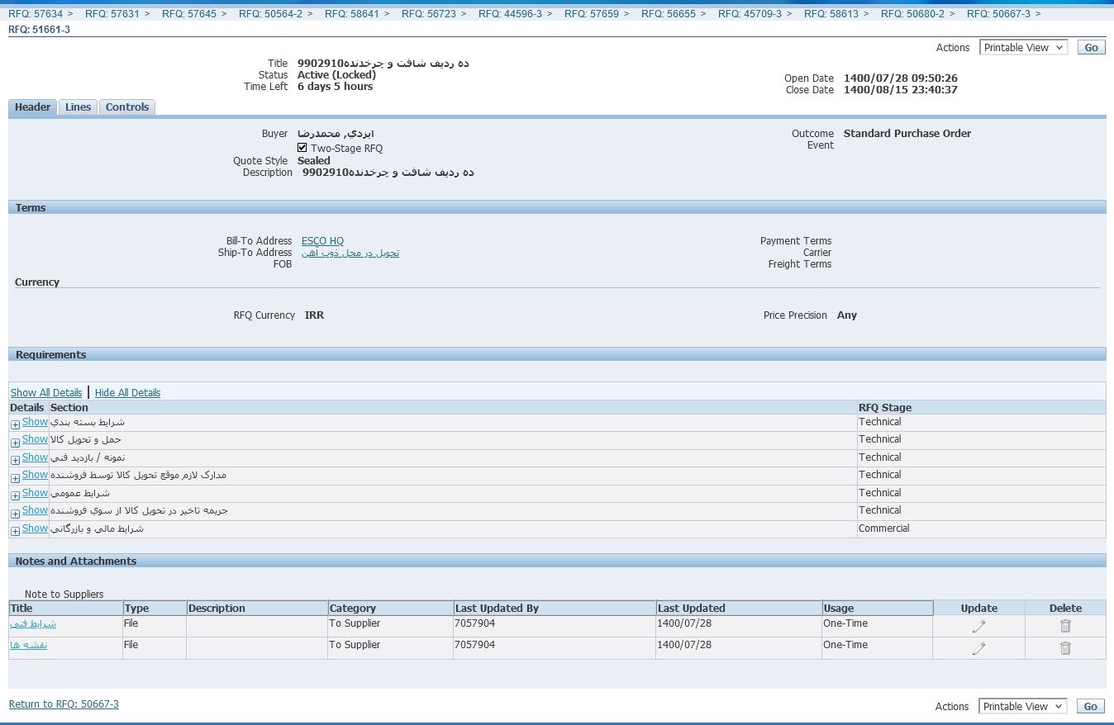Go to breadcrumb RFQ: 57645
This screenshot has width=1114, height=725.
(x=189, y=14)
